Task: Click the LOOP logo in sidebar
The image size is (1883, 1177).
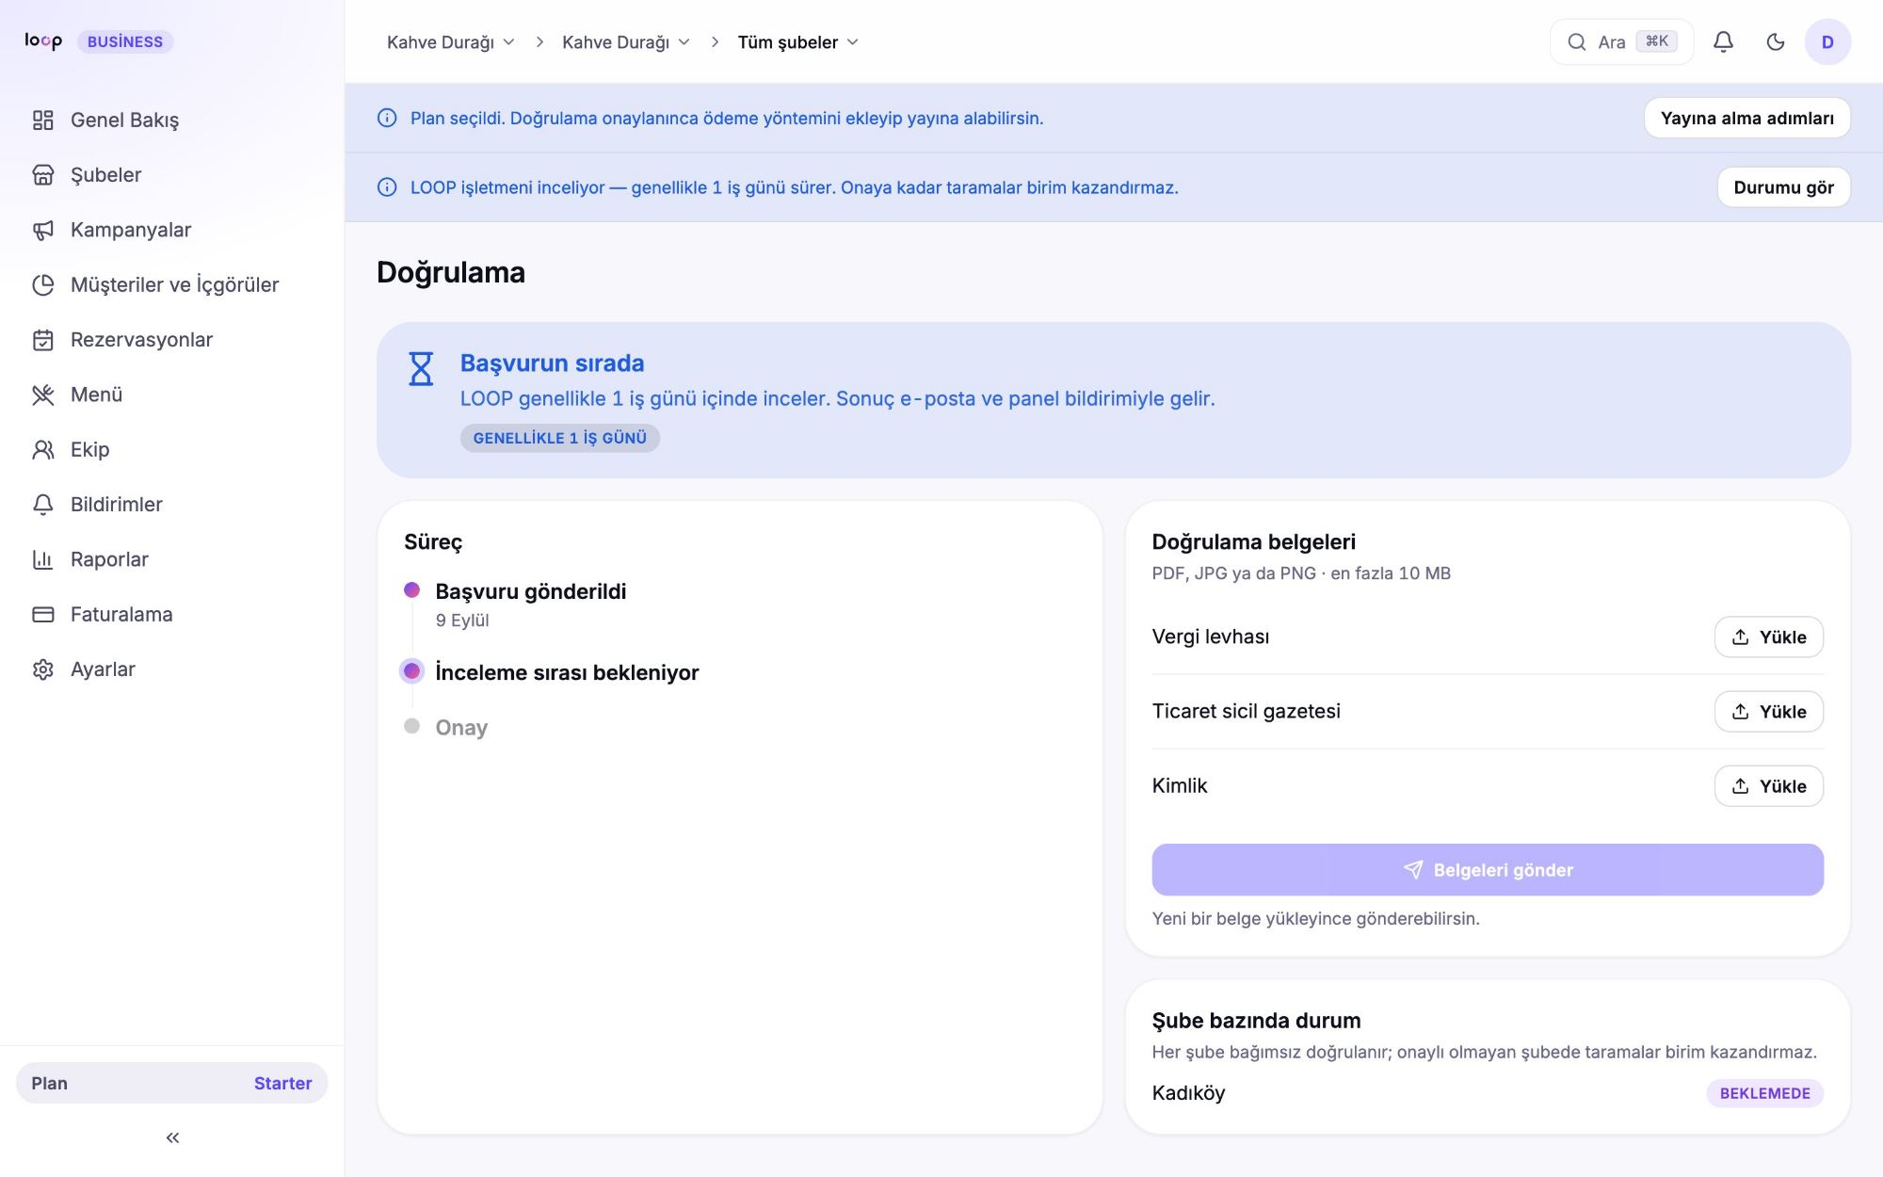Action: pos(43,40)
